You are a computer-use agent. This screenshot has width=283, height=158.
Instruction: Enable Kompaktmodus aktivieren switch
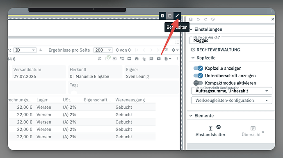pyautogui.click(x=198, y=83)
